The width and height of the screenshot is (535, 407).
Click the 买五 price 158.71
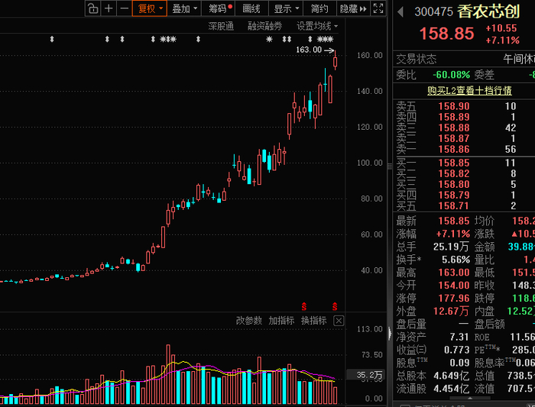(454, 206)
